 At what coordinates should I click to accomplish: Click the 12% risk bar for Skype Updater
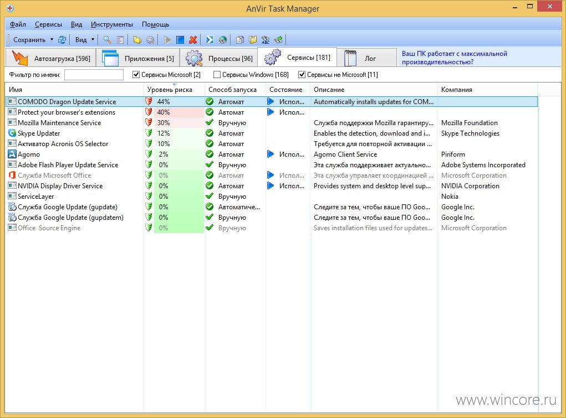pos(179,133)
